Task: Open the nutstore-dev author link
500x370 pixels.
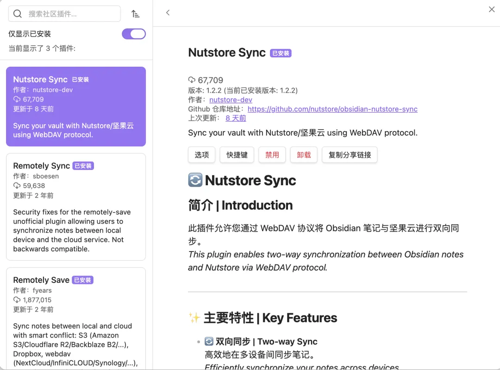Action: [x=231, y=100]
